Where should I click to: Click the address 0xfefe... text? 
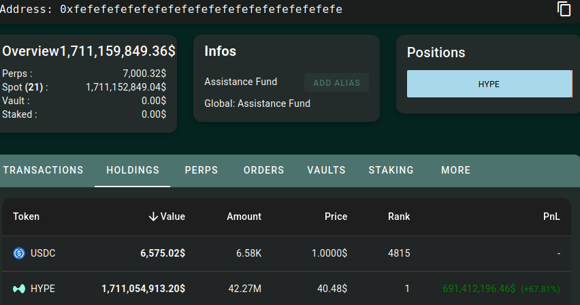coord(202,9)
